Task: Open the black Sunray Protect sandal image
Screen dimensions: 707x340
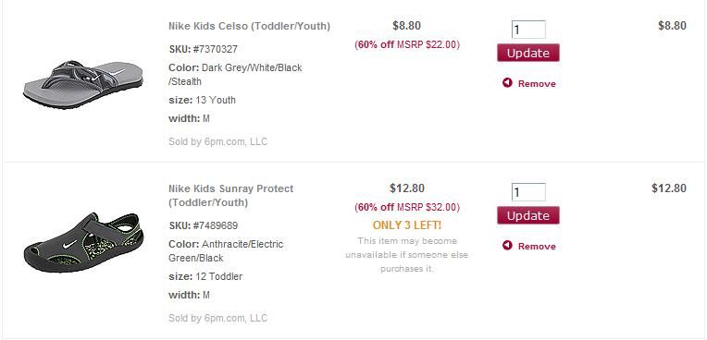Action: (x=83, y=242)
